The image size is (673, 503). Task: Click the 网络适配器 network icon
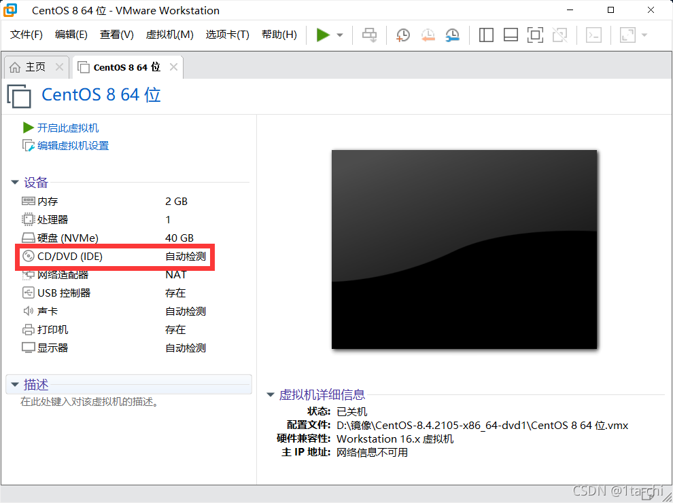pyautogui.click(x=29, y=275)
